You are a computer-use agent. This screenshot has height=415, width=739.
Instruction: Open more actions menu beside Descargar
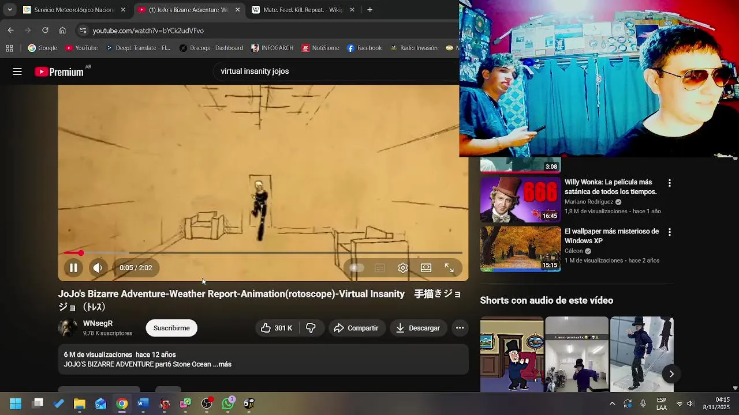tap(460, 328)
